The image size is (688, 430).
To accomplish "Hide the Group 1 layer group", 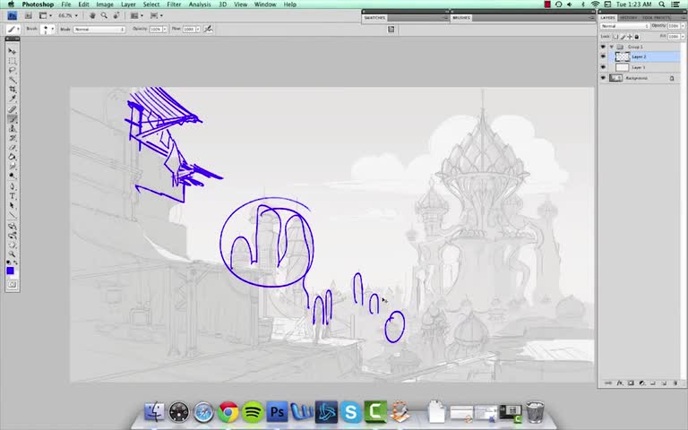I will pyautogui.click(x=603, y=47).
